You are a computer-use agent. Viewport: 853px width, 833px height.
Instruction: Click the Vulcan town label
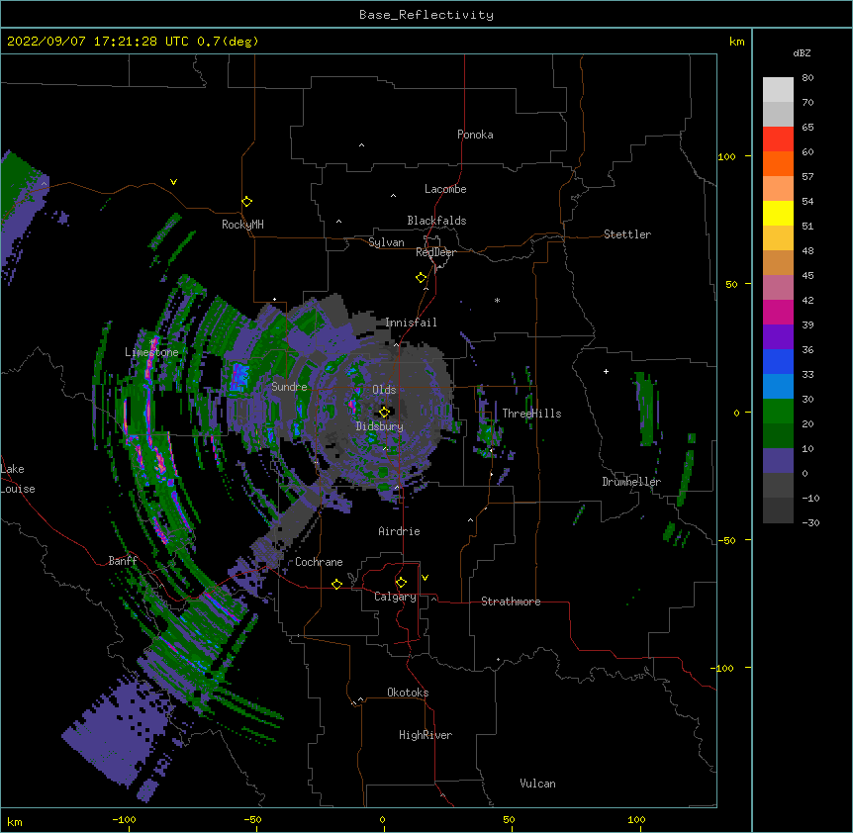click(537, 784)
